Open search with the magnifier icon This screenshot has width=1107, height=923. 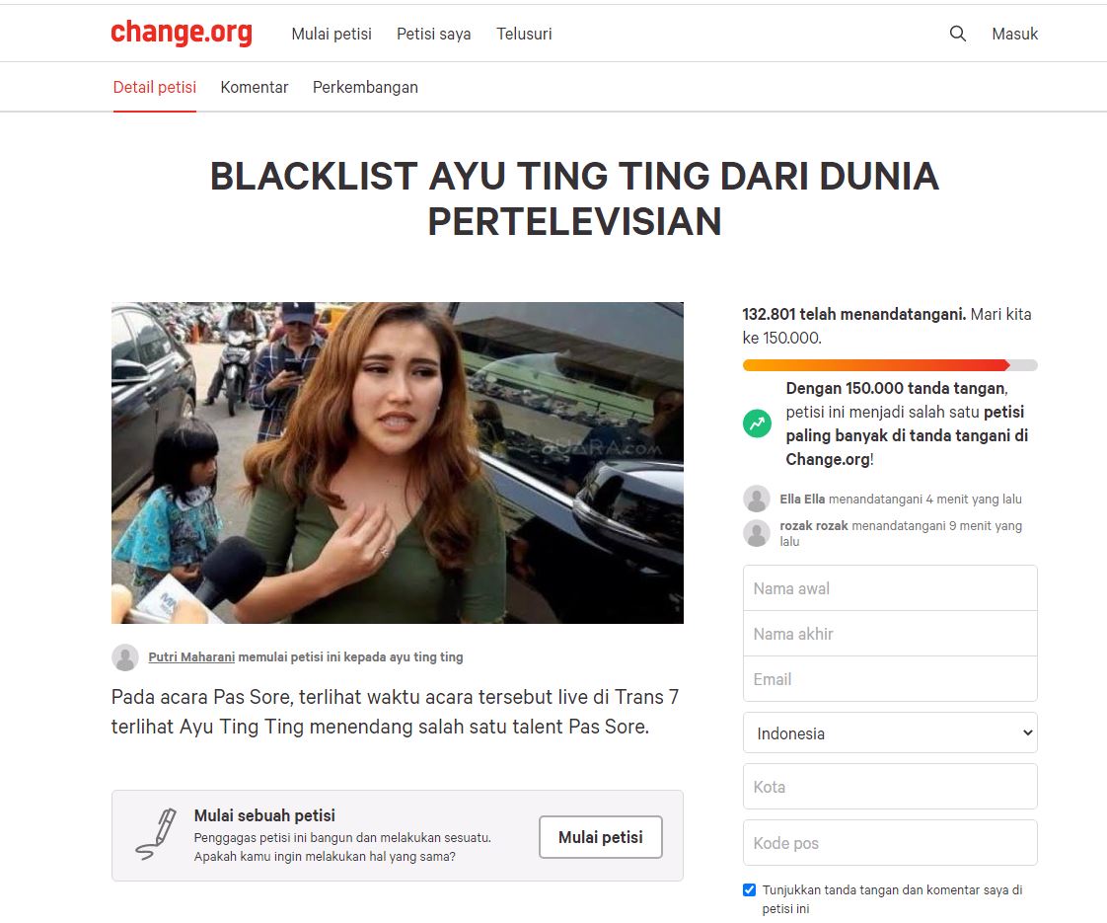(957, 34)
